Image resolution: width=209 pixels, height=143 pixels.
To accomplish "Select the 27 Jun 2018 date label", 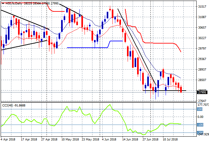I will click(x=150, y=139).
